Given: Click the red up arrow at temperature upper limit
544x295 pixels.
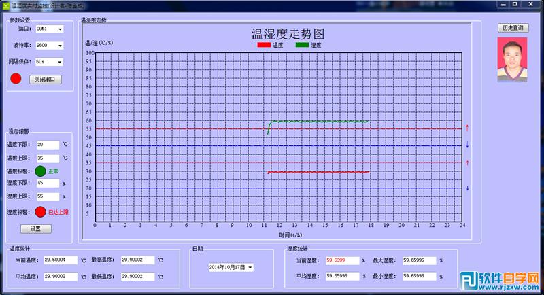Looking at the screenshot, I should (x=467, y=162).
